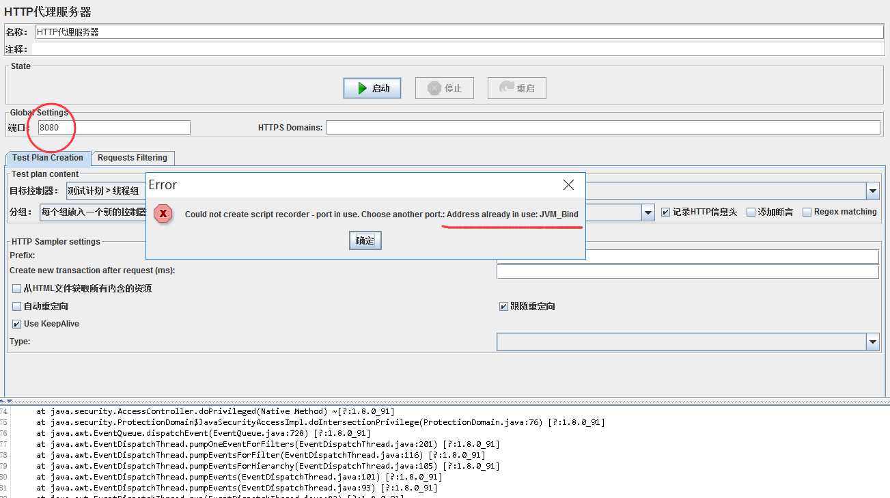Image resolution: width=890 pixels, height=498 pixels.
Task: Check 从HTML文件获取所有内含的资源
Action: click(17, 289)
